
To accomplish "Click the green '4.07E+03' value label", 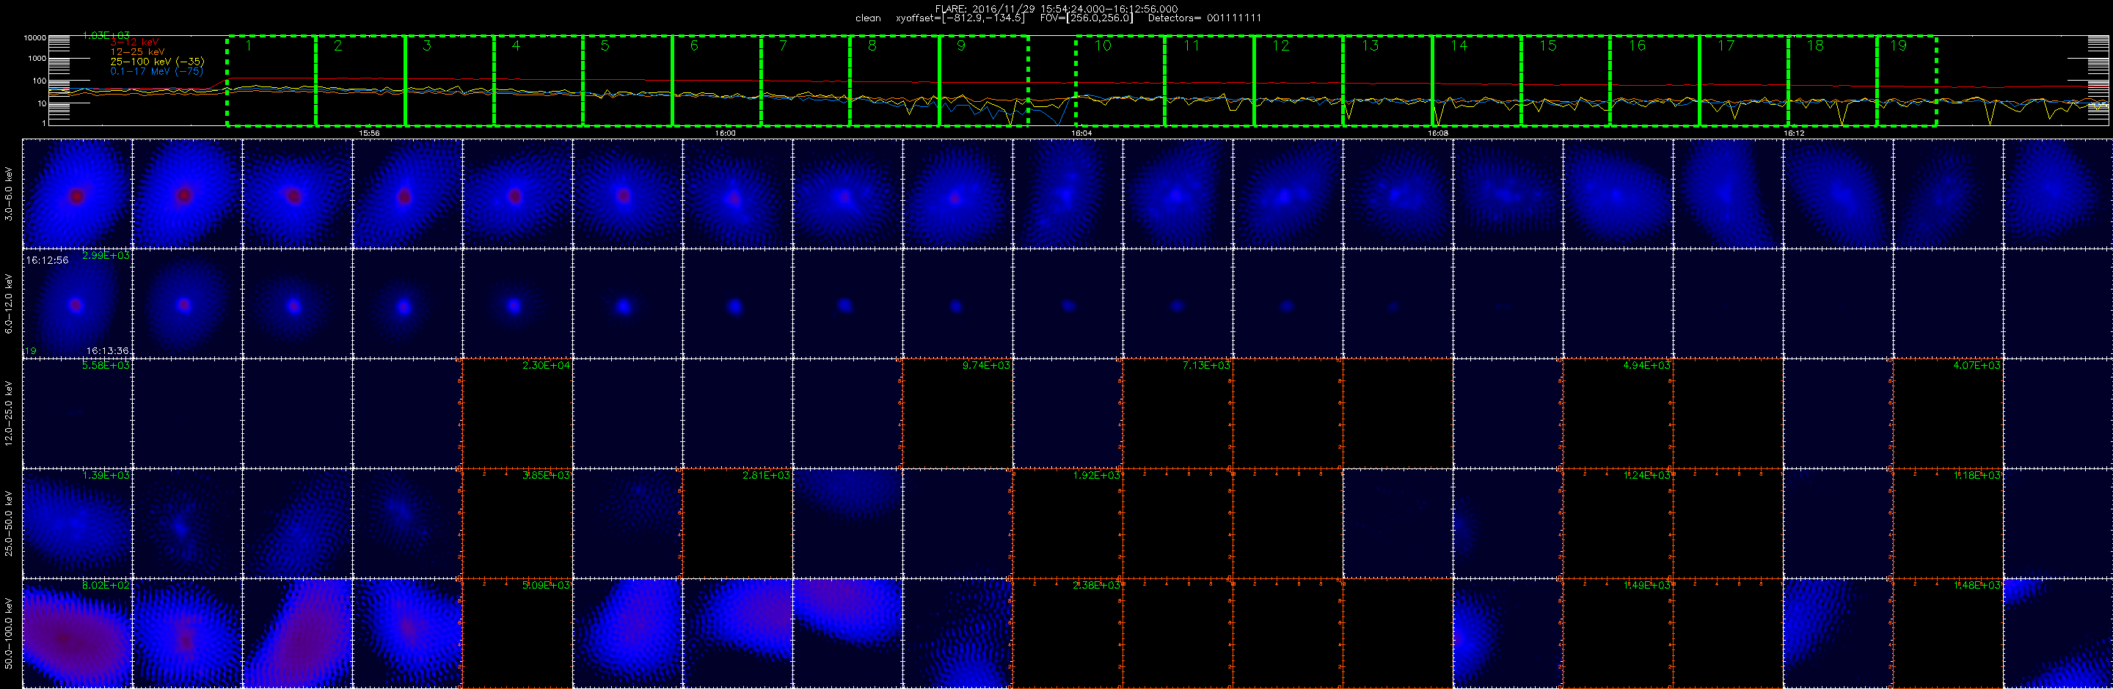I will tap(1977, 366).
